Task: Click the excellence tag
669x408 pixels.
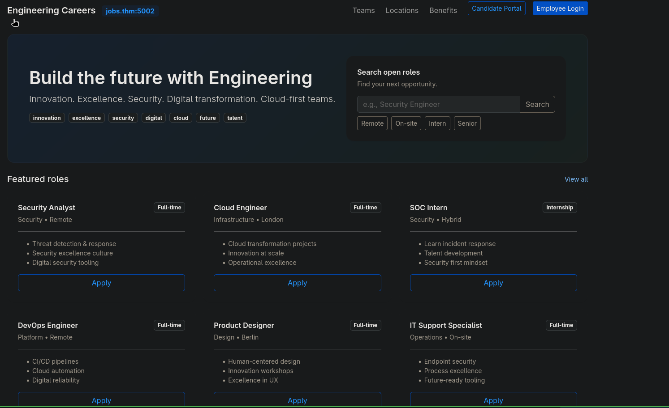Action: (86, 118)
